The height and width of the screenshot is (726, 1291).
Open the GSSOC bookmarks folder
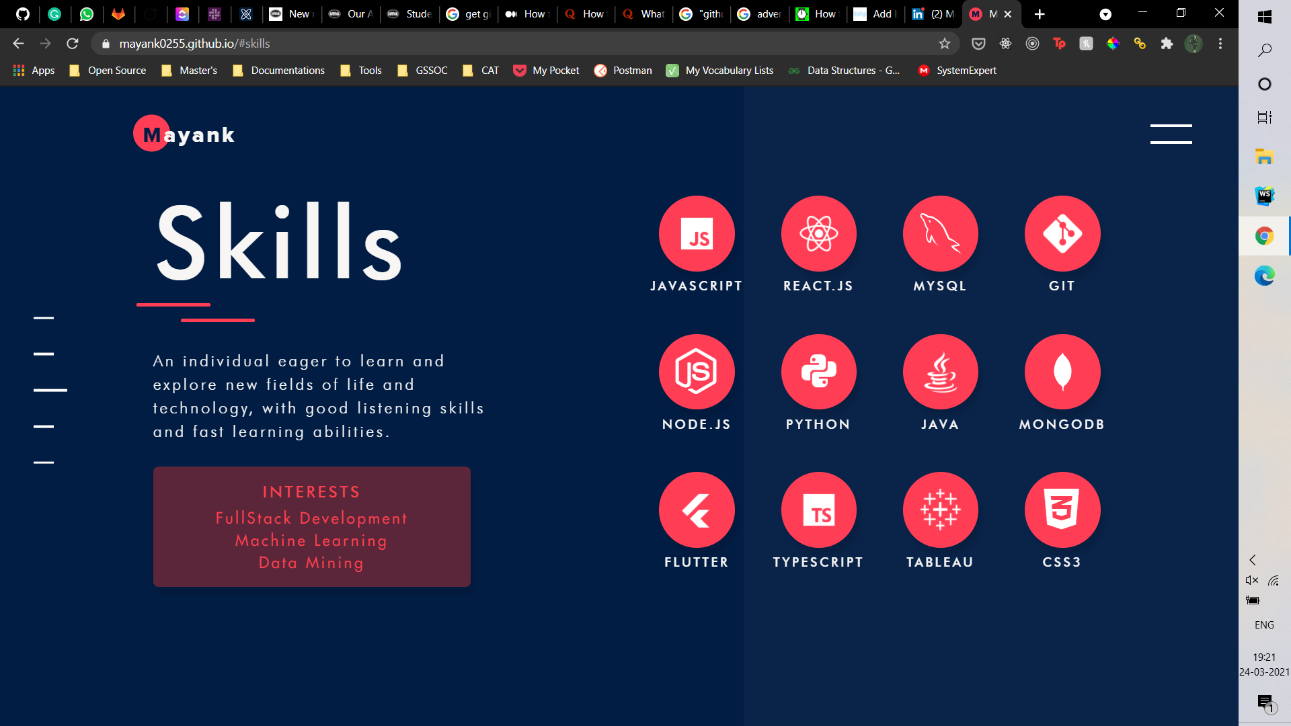tap(422, 71)
